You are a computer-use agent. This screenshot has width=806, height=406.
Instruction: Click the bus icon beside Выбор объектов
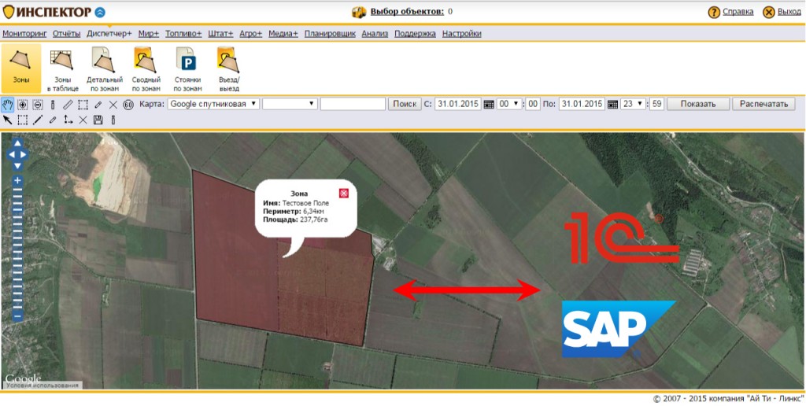pos(358,12)
